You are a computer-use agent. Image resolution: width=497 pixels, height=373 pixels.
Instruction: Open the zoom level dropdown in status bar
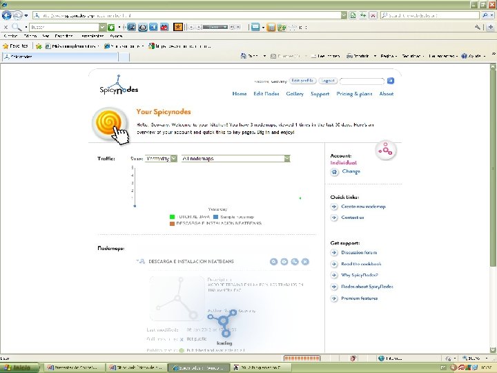(x=487, y=358)
